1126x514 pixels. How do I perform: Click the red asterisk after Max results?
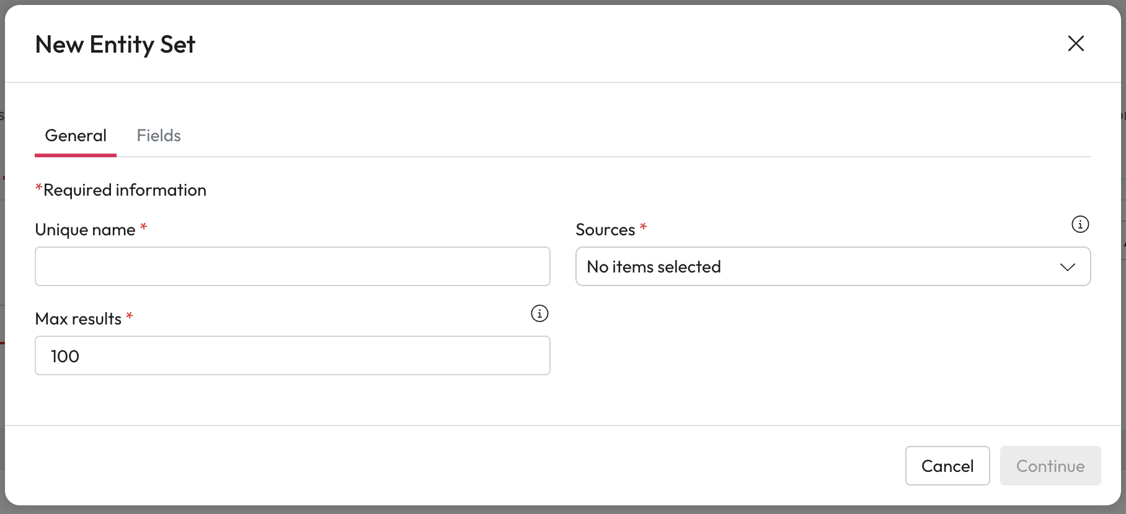[x=130, y=316]
